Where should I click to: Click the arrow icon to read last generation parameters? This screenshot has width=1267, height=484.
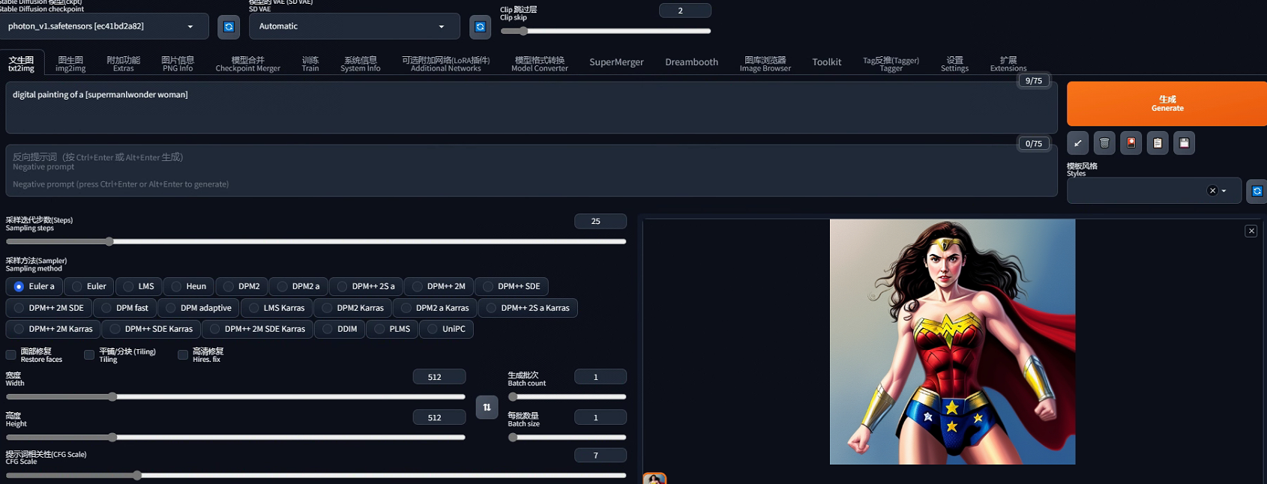(x=1077, y=143)
